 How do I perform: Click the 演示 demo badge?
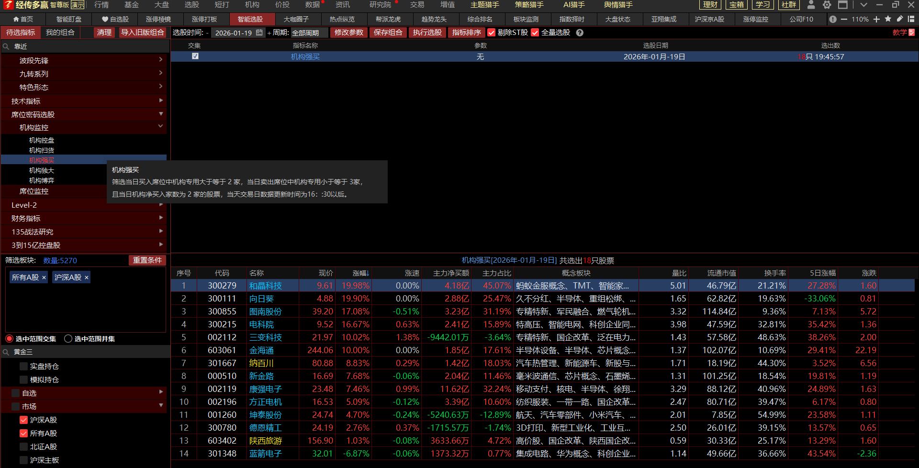(78, 5)
